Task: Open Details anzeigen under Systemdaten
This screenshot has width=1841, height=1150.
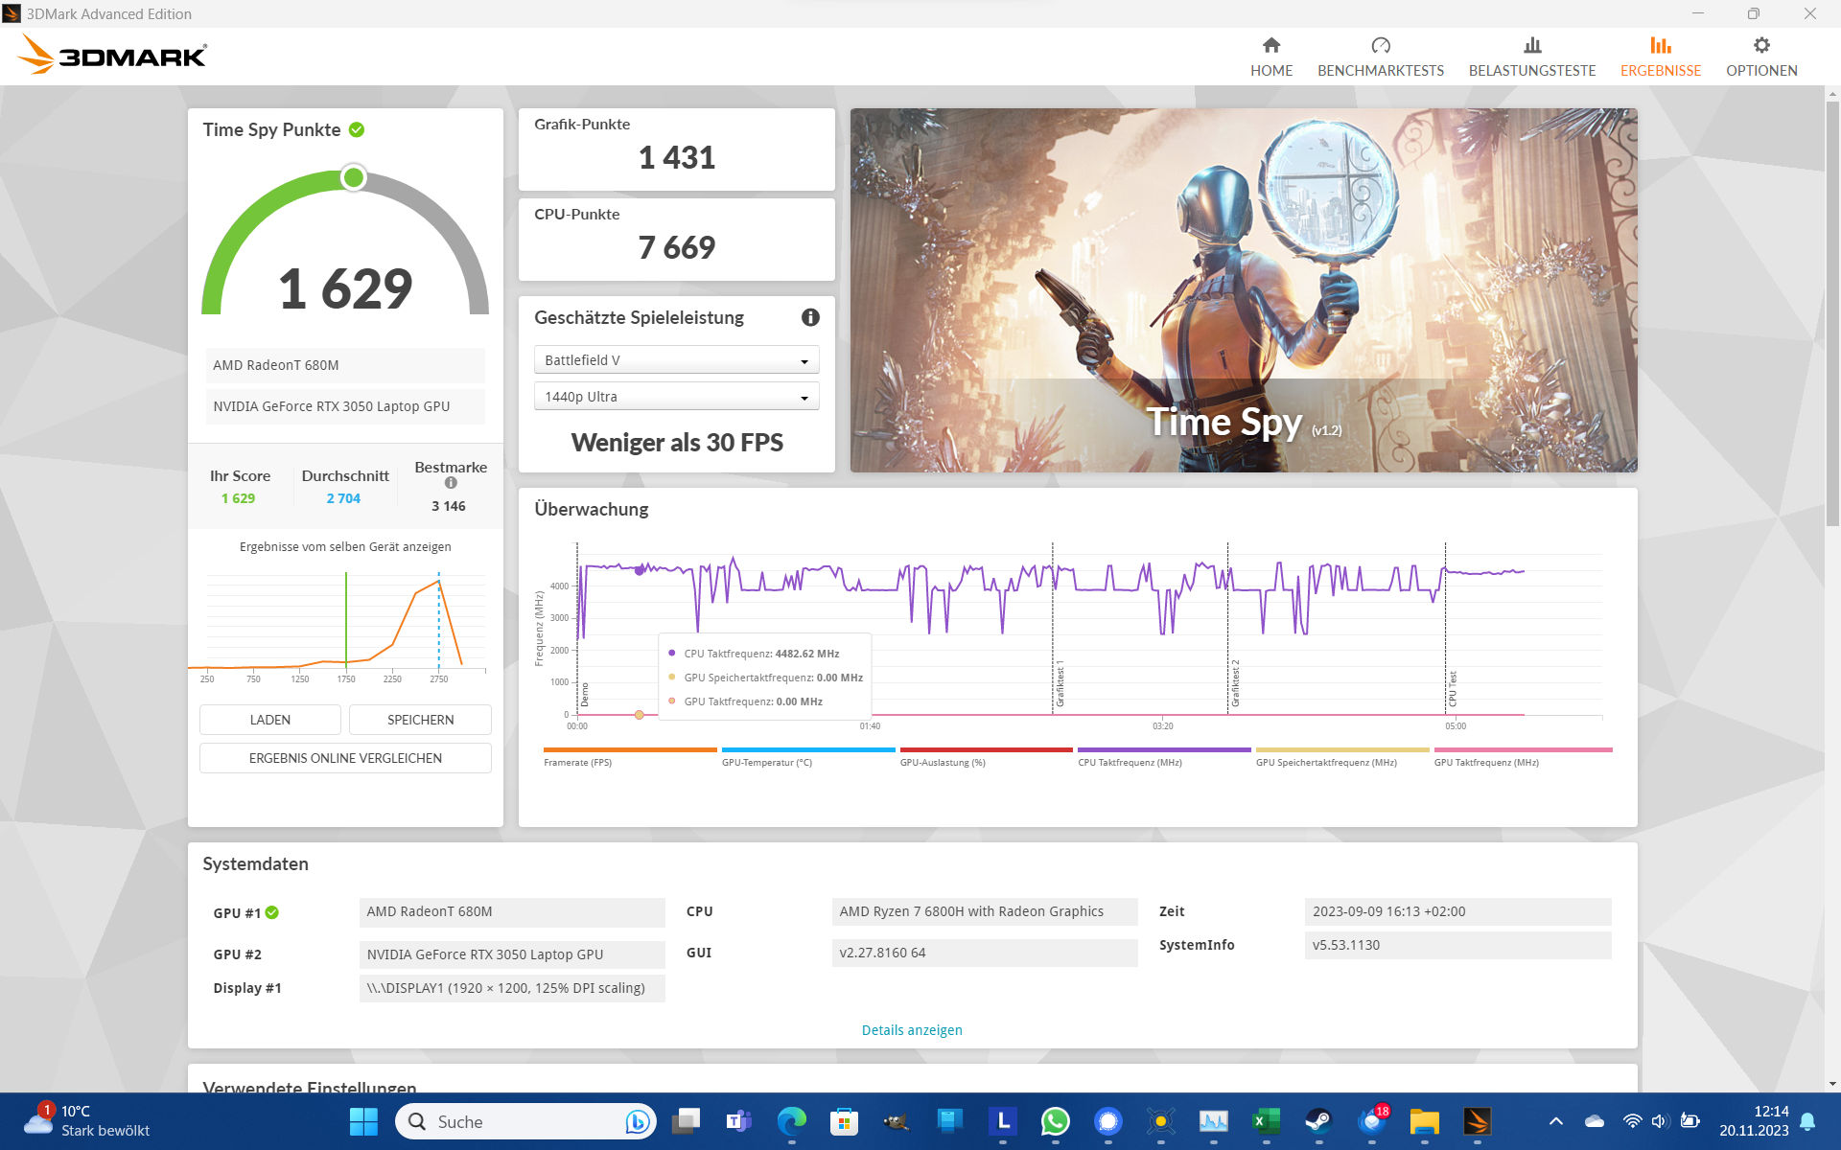Action: pos(911,1029)
